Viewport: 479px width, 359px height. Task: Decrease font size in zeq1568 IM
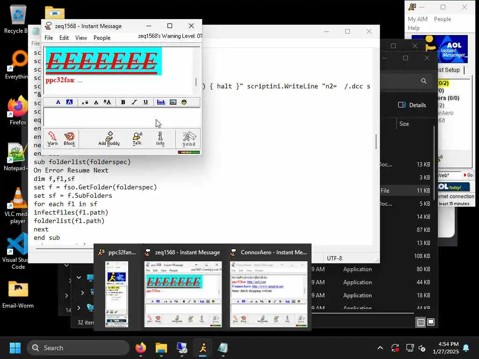coord(85,102)
